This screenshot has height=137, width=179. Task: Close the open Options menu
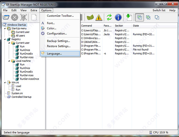[x=46, y=10]
